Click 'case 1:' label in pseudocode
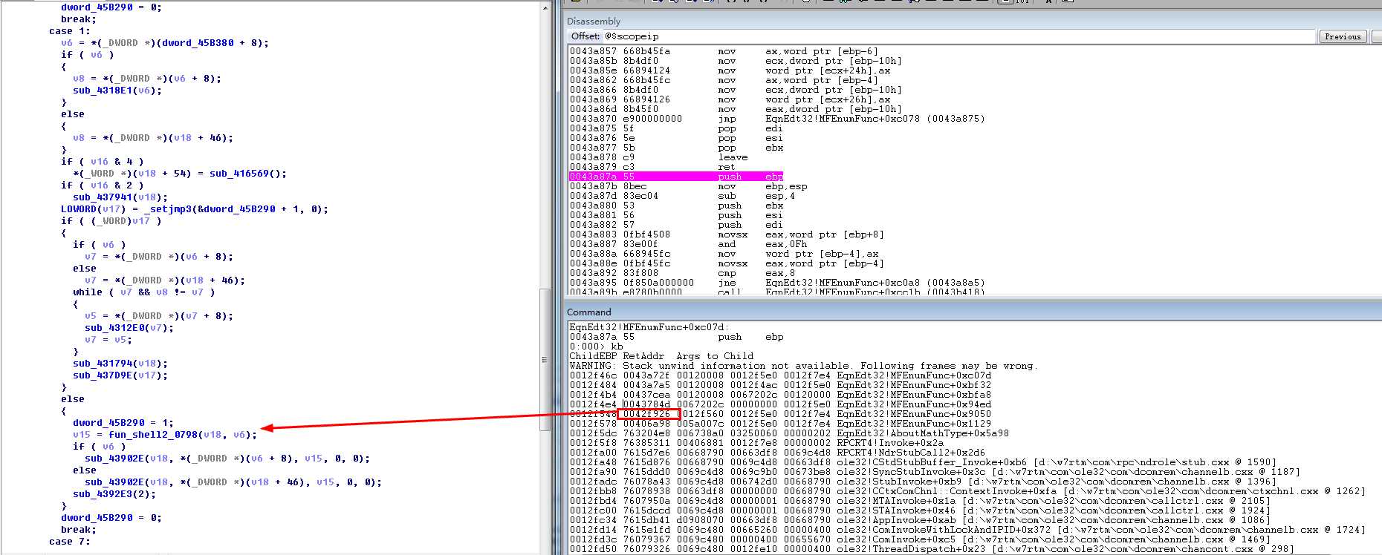Viewport: 1382px width, 555px height. pos(70,31)
